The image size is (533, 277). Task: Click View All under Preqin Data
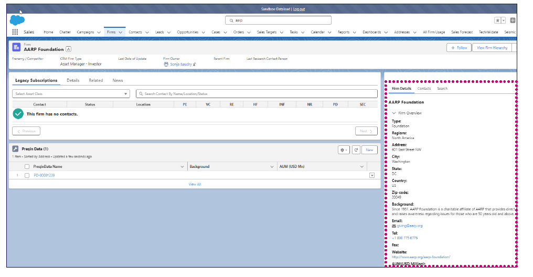195,184
